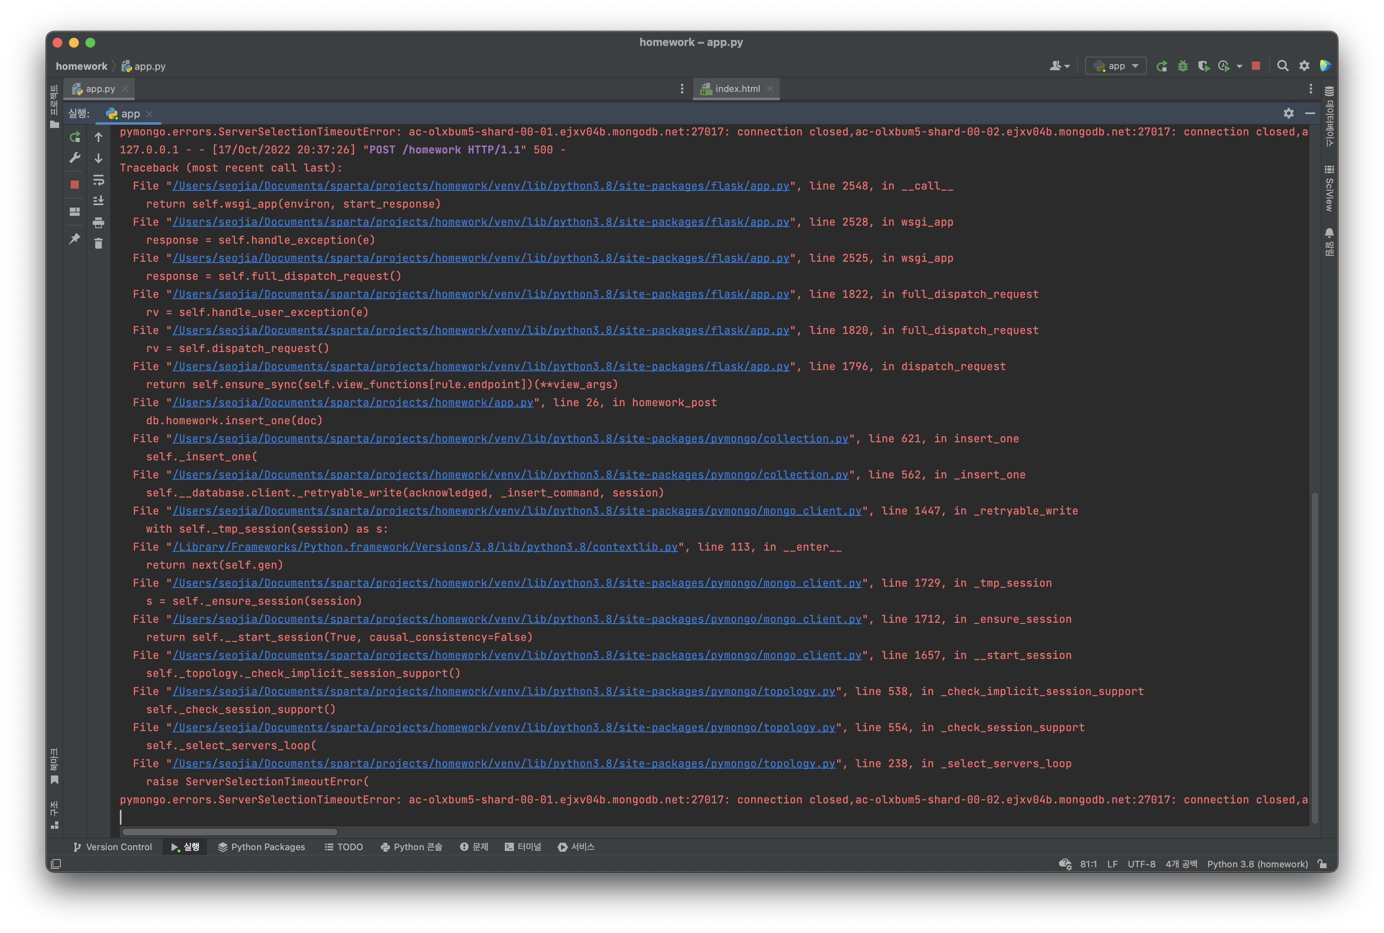
Task: Open the Project tool window
Action: point(54,106)
